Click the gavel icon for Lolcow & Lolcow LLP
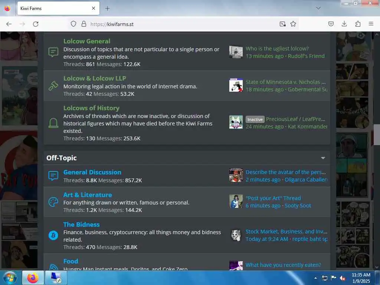Viewport: 380px width, 285px height. coord(53,86)
